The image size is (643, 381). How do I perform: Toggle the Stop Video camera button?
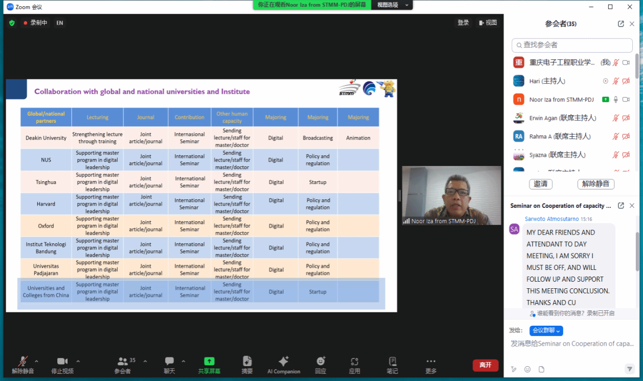[62, 362]
